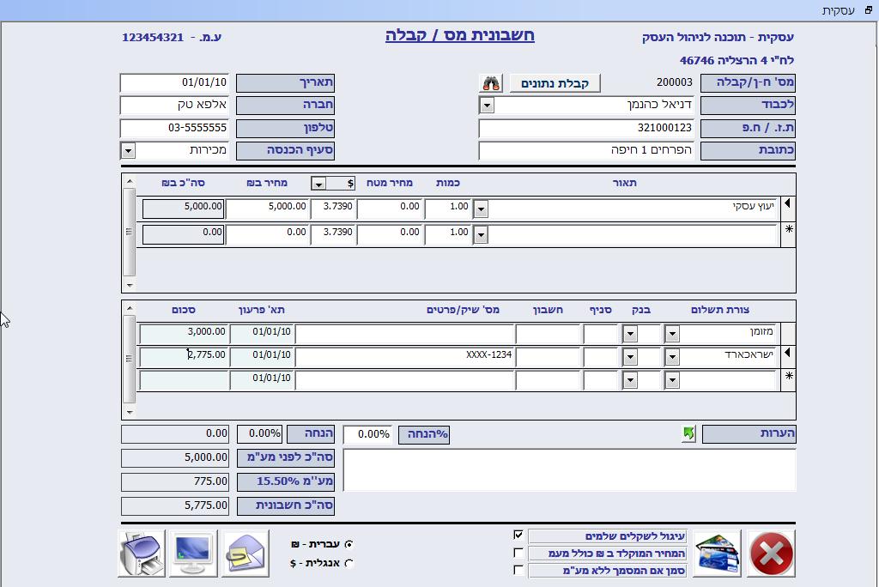The height and width of the screenshot is (587, 879).
Task: Click quantity 1.00 on יעוץ עסקי row
Action: pyautogui.click(x=448, y=209)
